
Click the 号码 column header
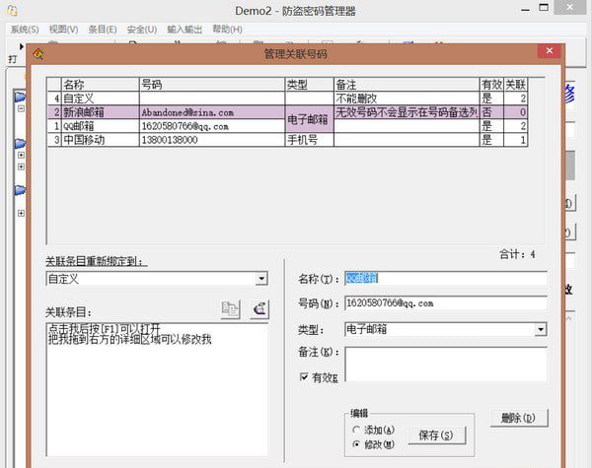pyautogui.click(x=212, y=85)
